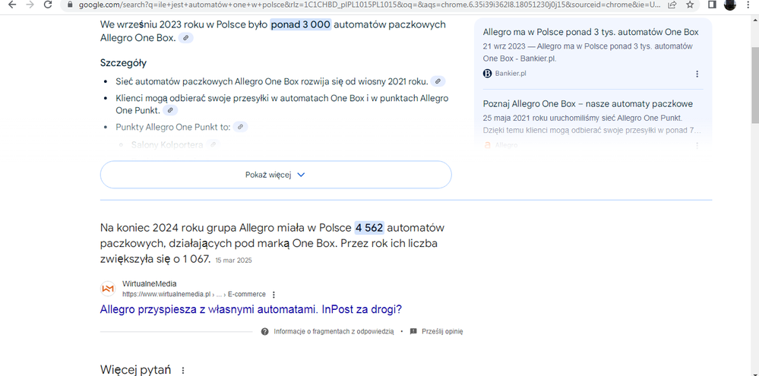Open source link after 'wiosny 2021 roku.'
Screen dimensions: 759x376
click(x=438, y=81)
